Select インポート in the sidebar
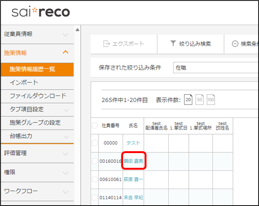 point(24,82)
